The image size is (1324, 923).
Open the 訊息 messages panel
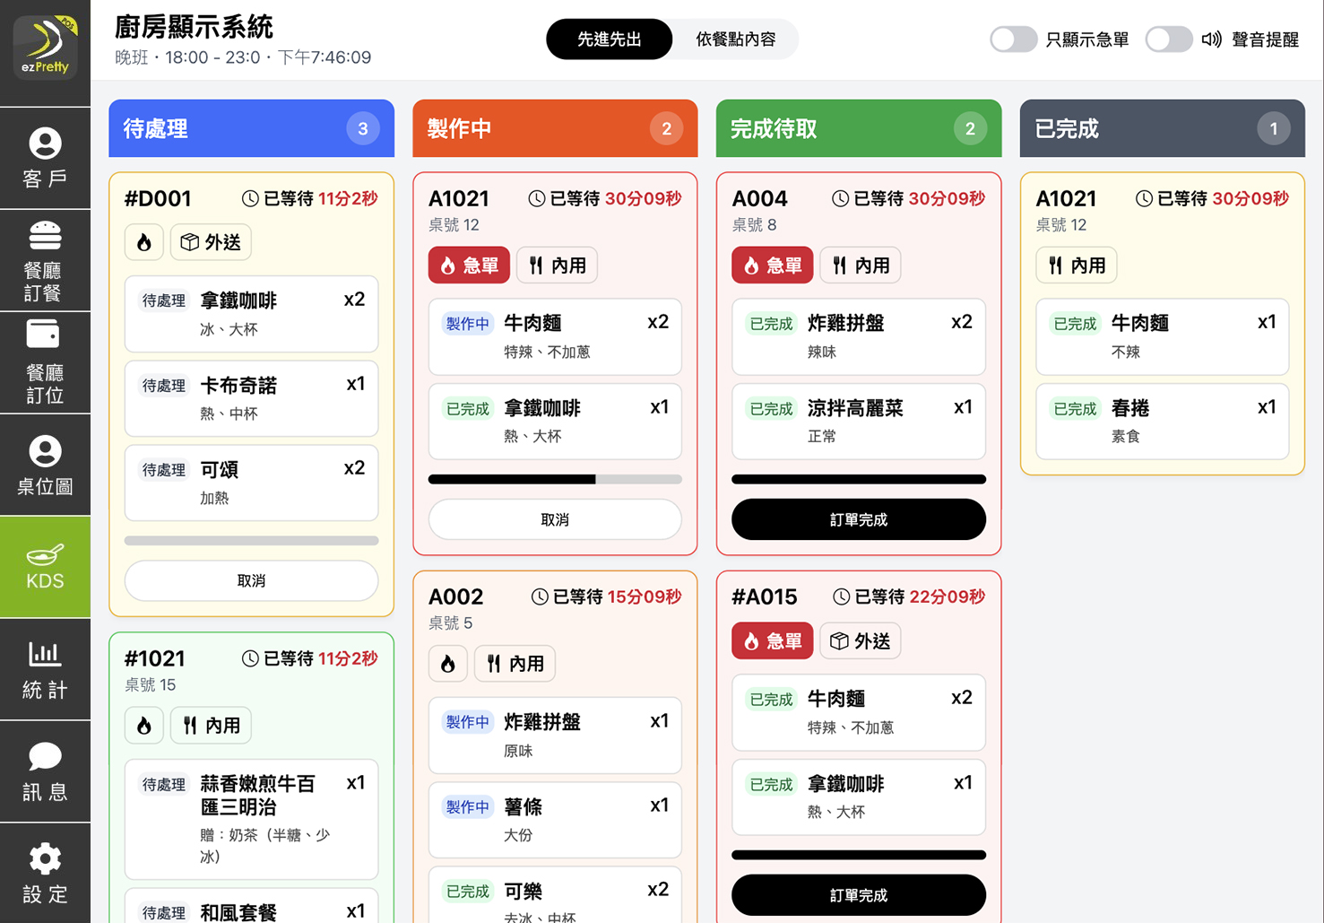point(45,771)
